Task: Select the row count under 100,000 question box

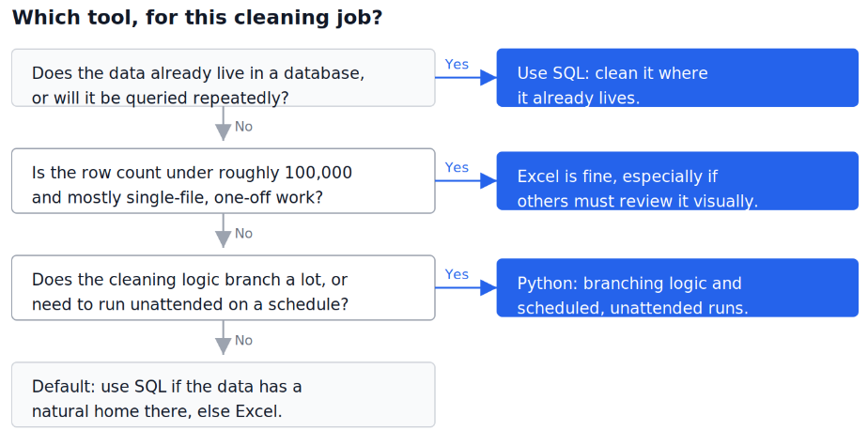Action: (x=223, y=180)
